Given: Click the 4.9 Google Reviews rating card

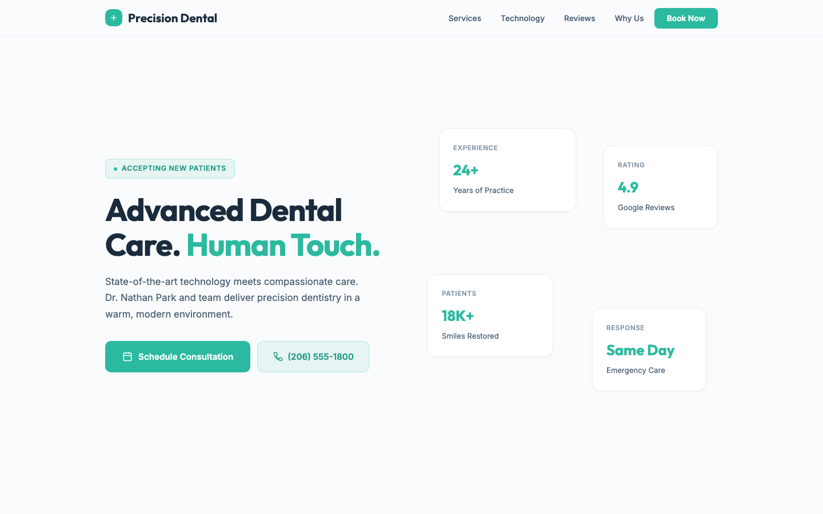Looking at the screenshot, I should pyautogui.click(x=661, y=187).
